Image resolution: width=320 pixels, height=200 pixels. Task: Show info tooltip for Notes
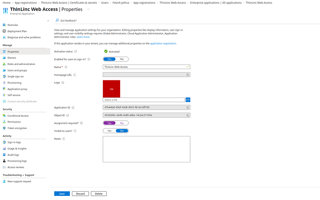[64, 139]
